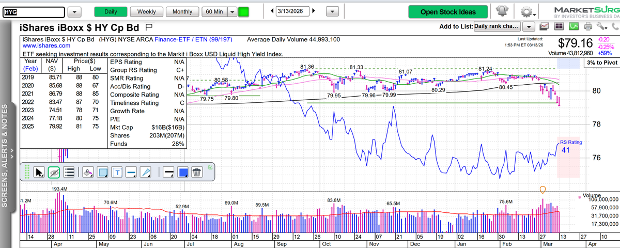Click the green collapse icon on drawing toolbar
The height and width of the screenshot is (248, 620).
coord(210,167)
